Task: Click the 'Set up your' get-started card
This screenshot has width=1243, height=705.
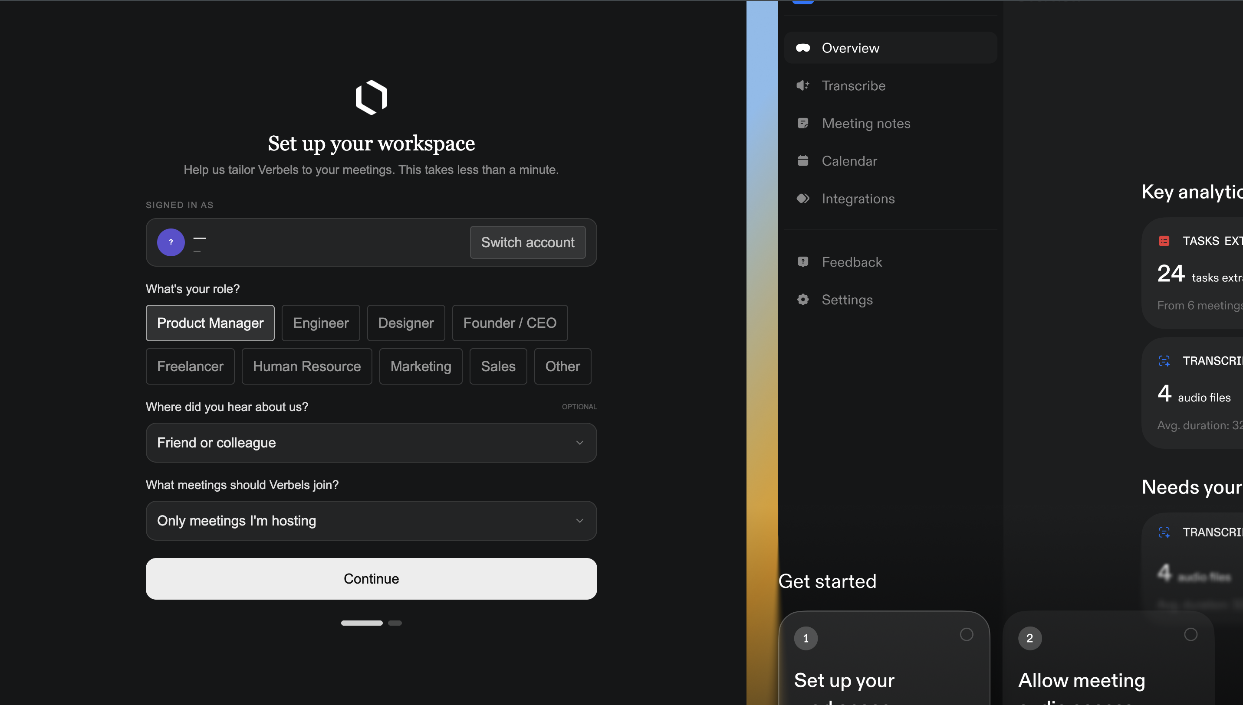Action: (x=885, y=659)
